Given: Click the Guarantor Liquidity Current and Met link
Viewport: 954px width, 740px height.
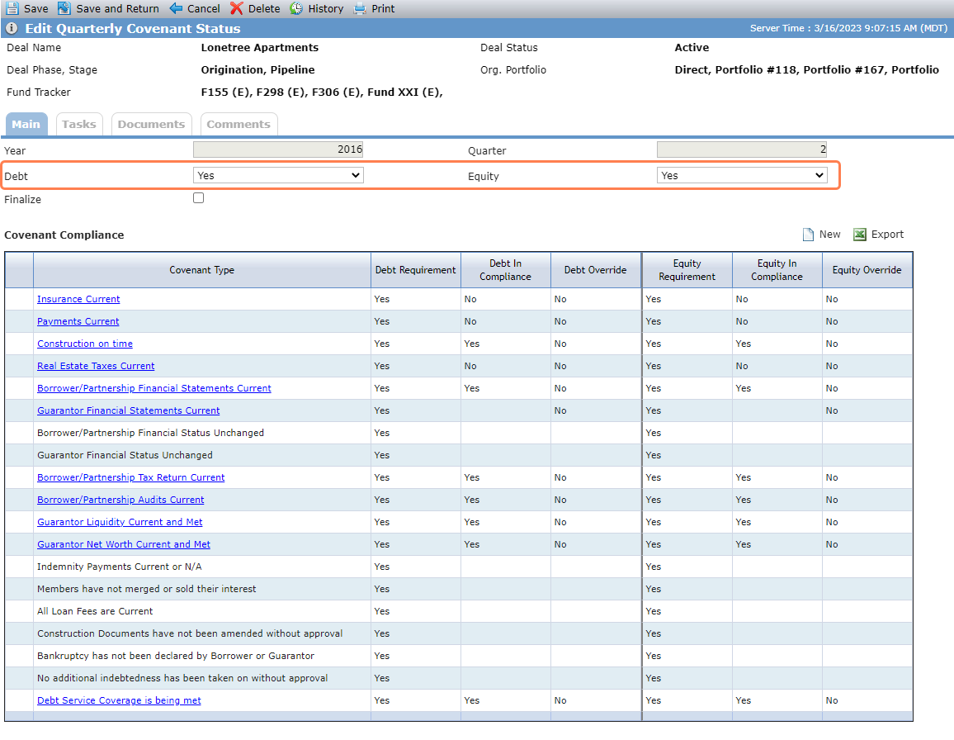Looking at the screenshot, I should point(120,522).
